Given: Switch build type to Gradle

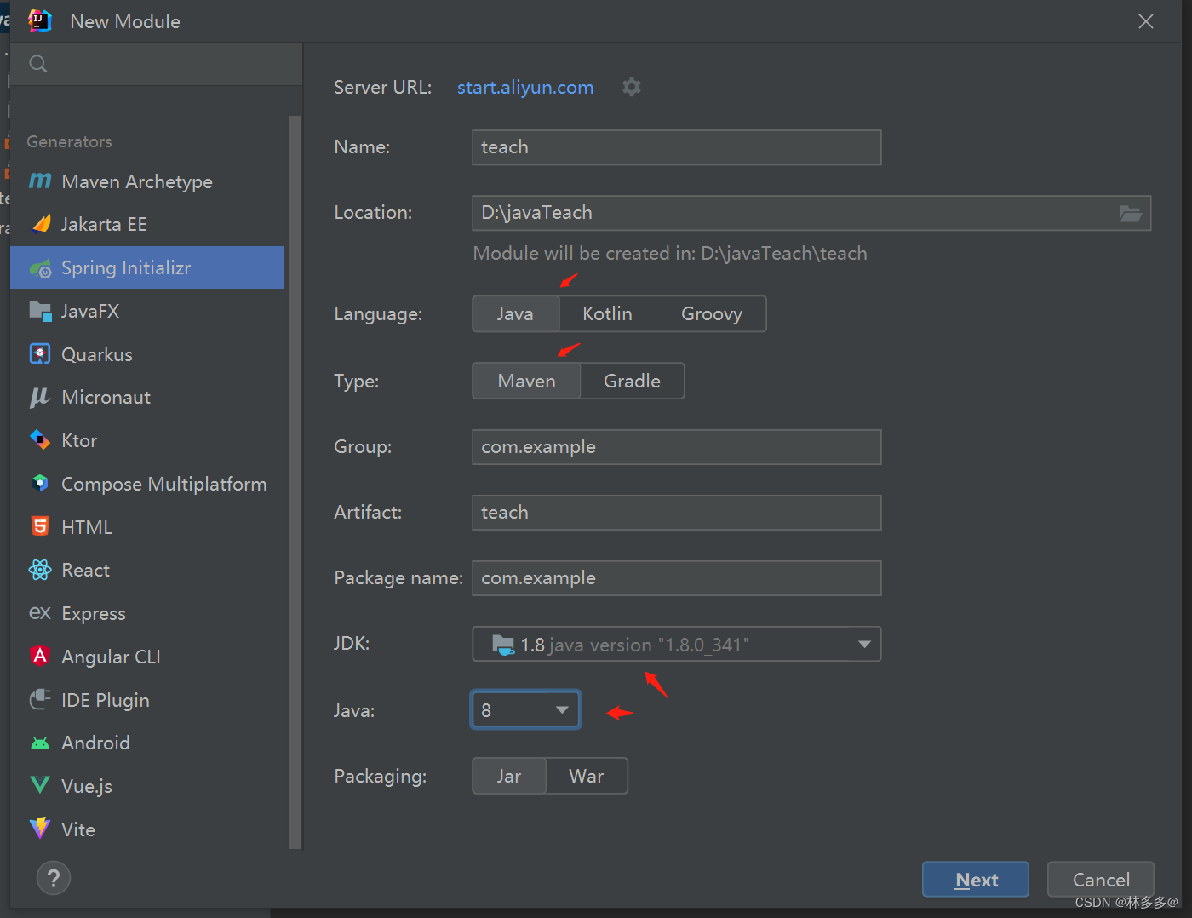Looking at the screenshot, I should tap(632, 381).
